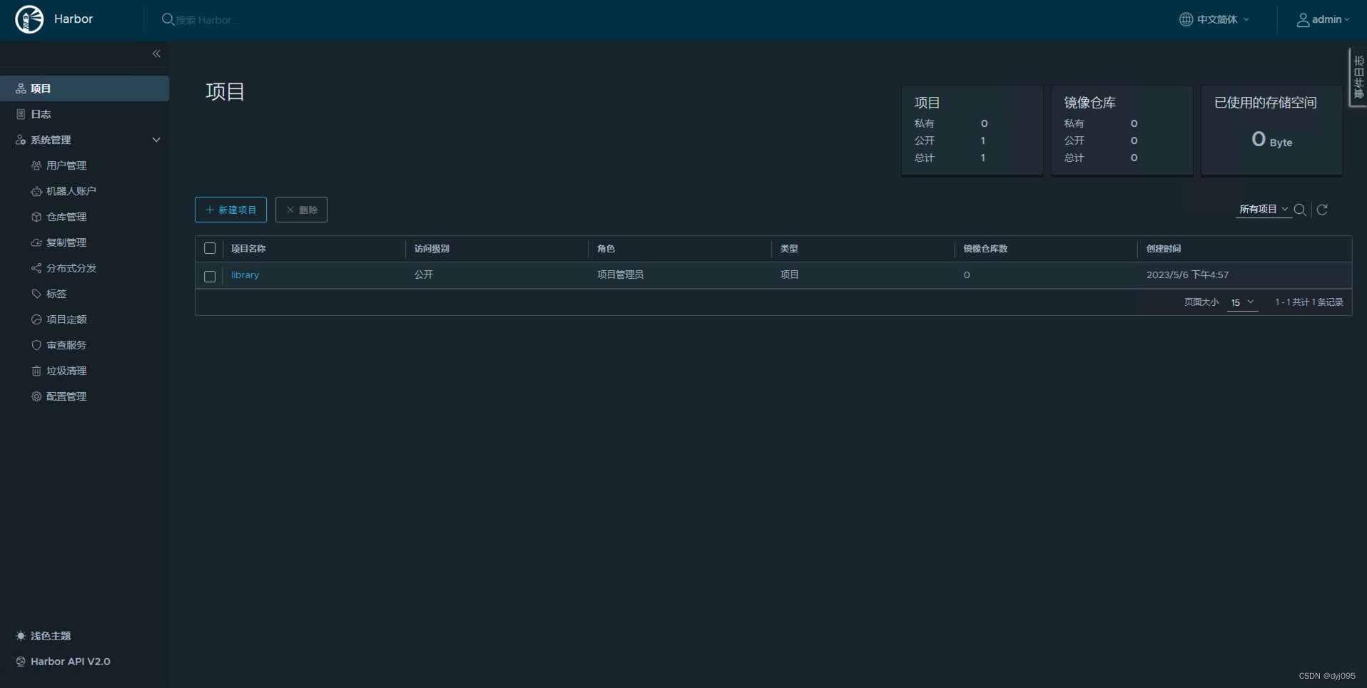Open Harbor API V2.0 link
The width and height of the screenshot is (1367, 688).
(x=71, y=662)
